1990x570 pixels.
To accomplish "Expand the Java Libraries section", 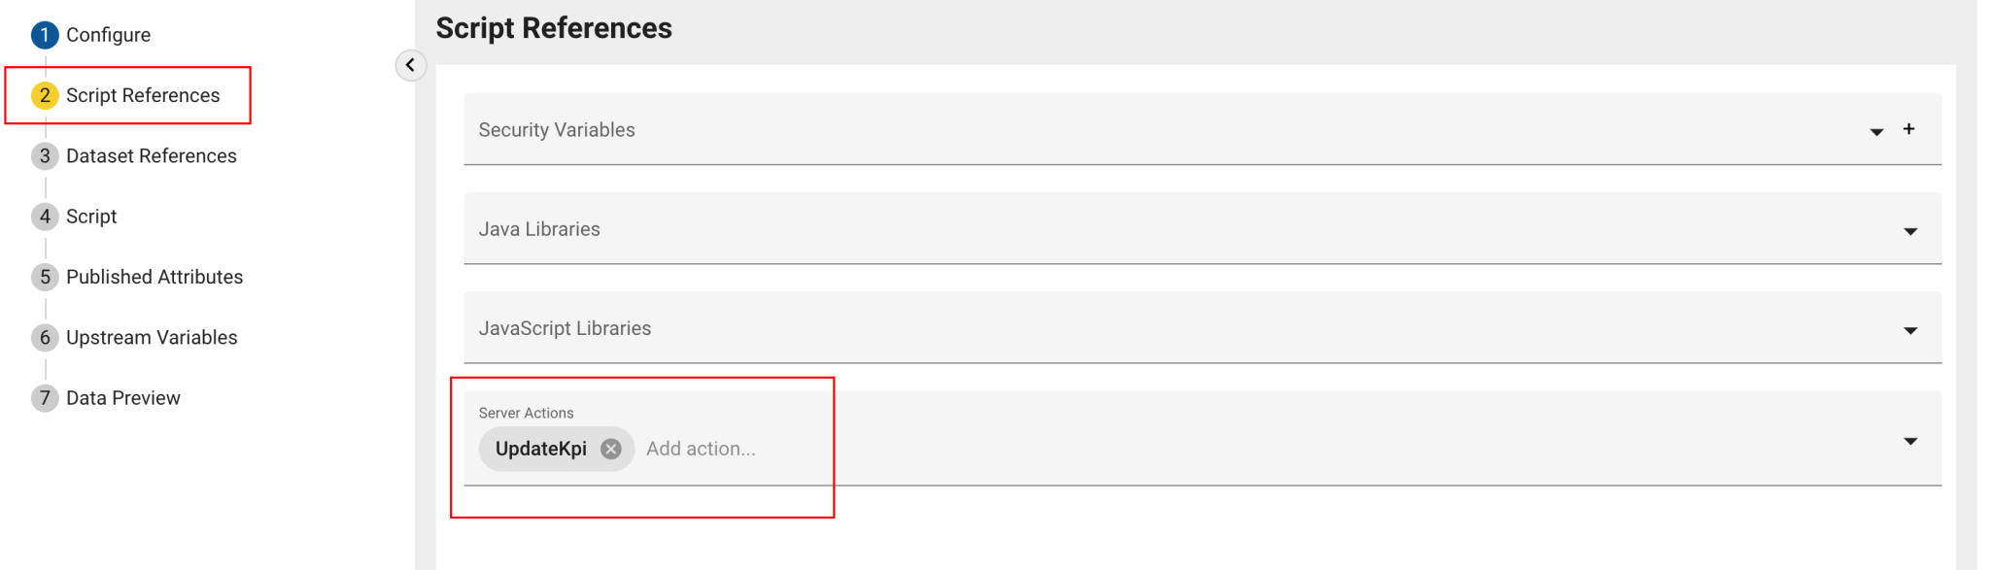I will tap(1911, 230).
